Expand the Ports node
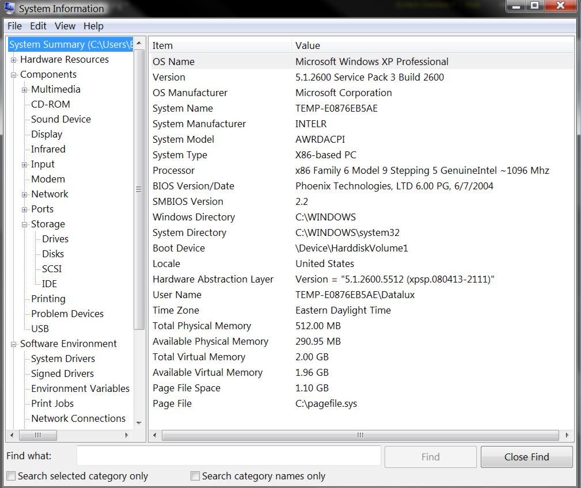581x488 pixels. click(24, 209)
